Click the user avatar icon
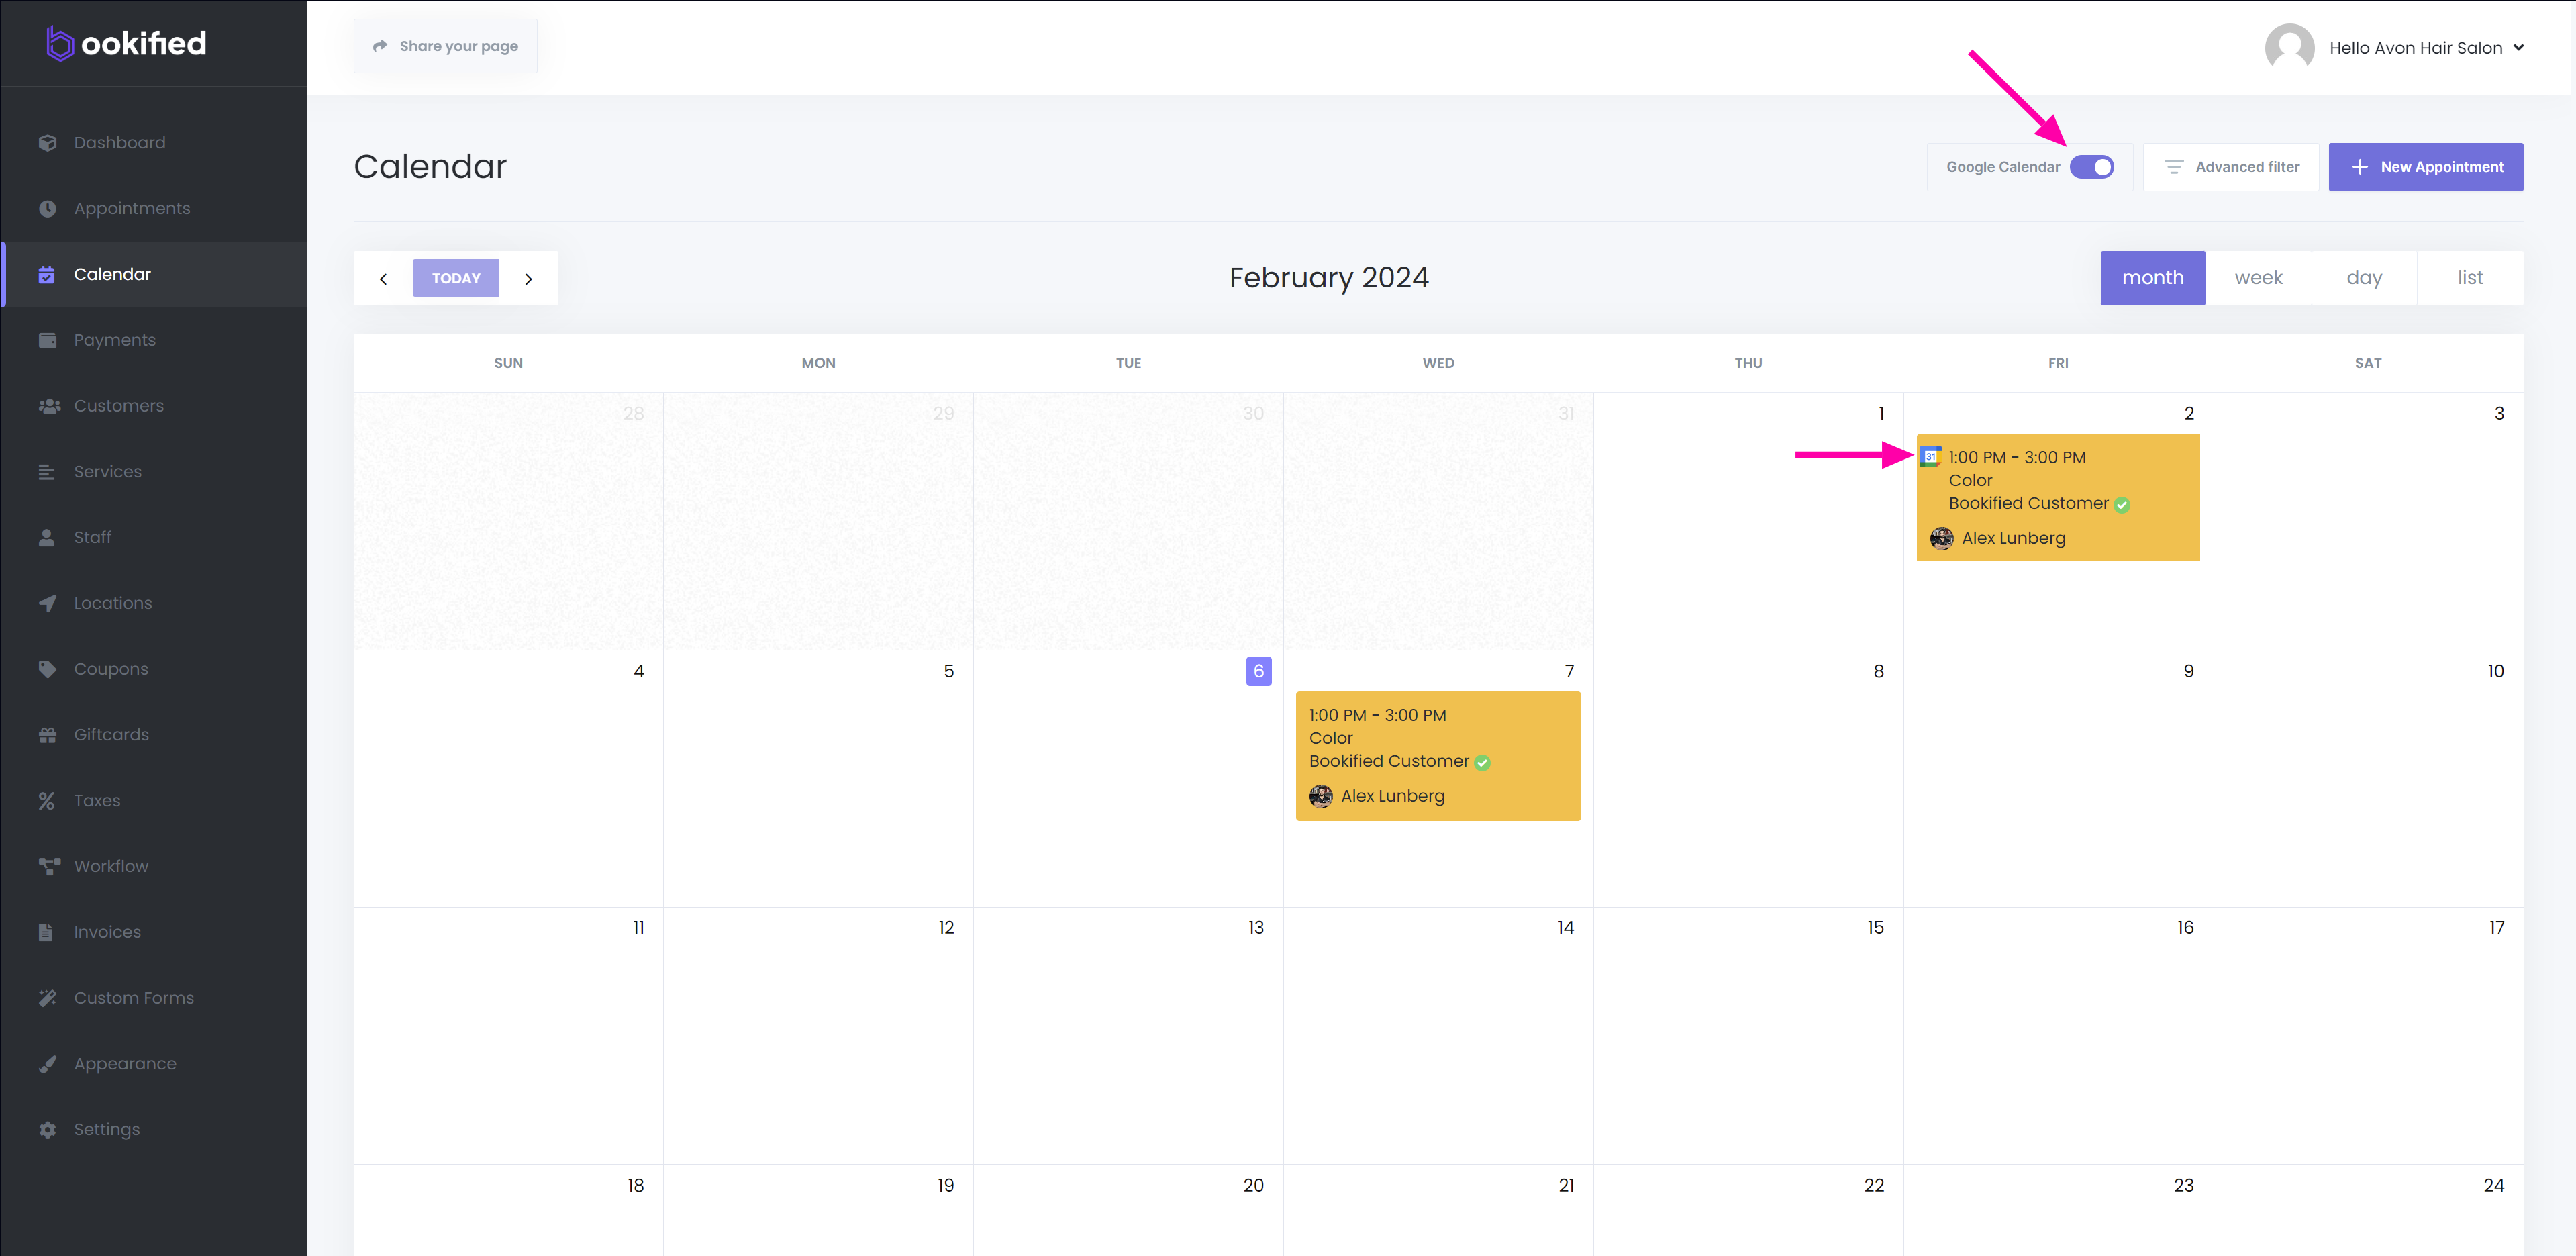 pyautogui.click(x=2289, y=47)
